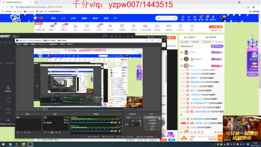This screenshot has height=147, width=261.
Task: Select the 今日贡献 tab in ranking panel
Action: click(x=184, y=42)
